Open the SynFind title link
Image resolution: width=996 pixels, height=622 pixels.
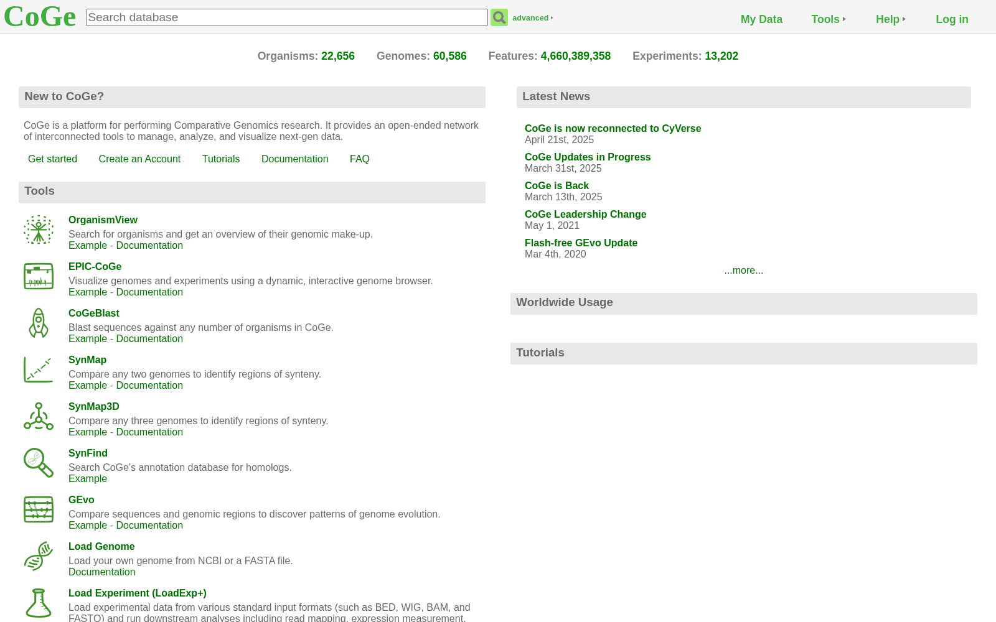tap(88, 453)
